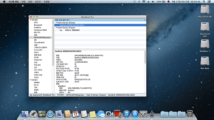Open App Store icon in Dock
This screenshot has width=214, height=120.
135,114
